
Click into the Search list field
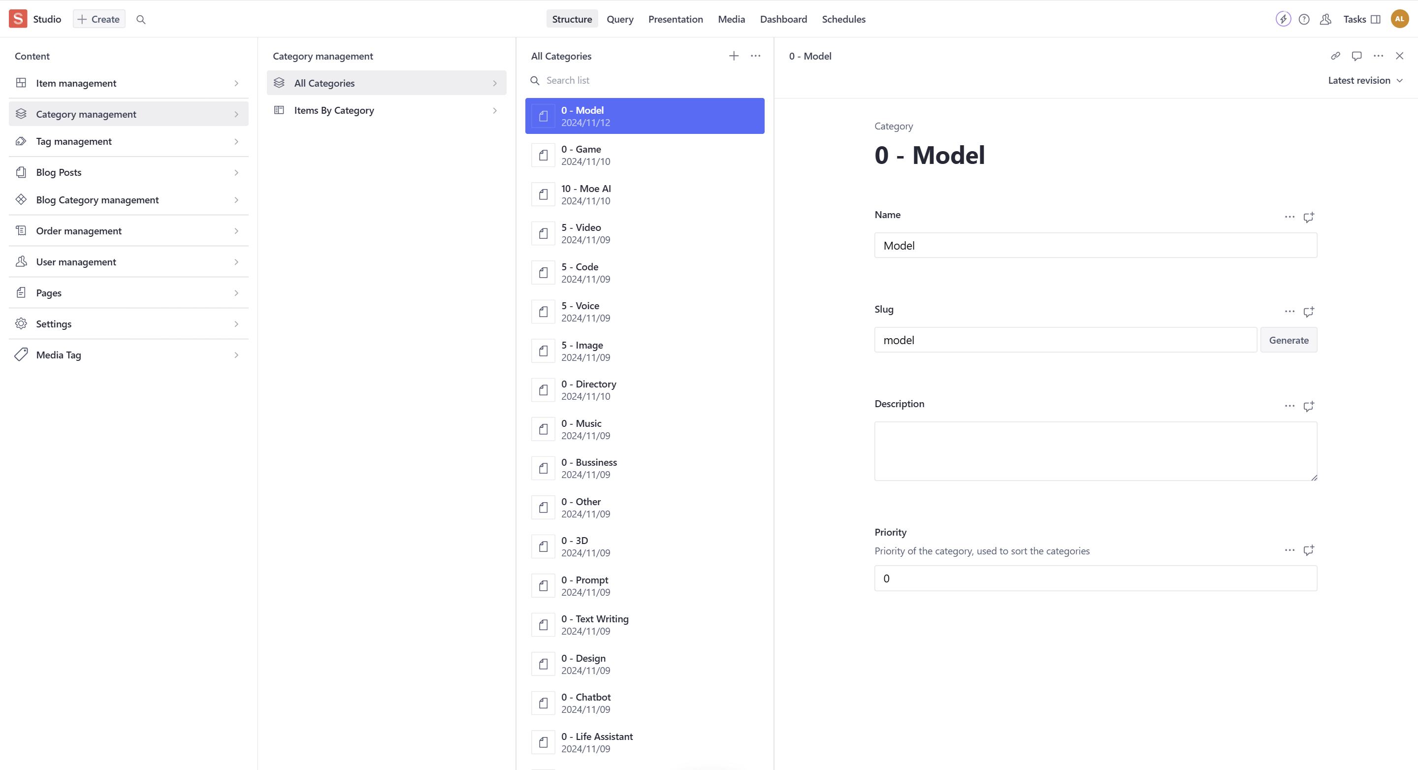tap(645, 80)
